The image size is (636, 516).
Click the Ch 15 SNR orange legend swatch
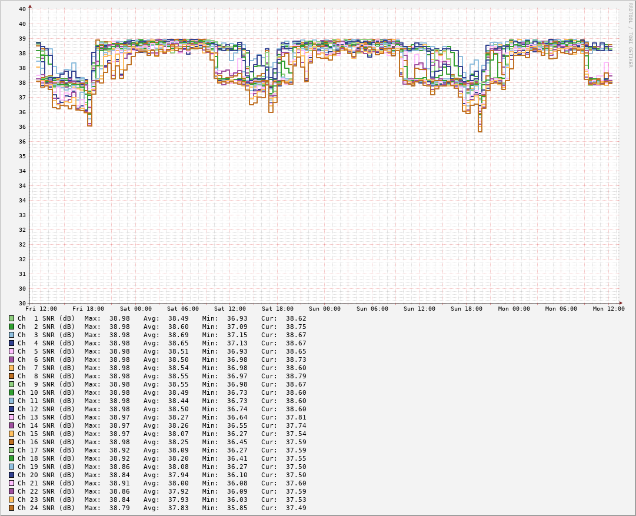coord(11,434)
